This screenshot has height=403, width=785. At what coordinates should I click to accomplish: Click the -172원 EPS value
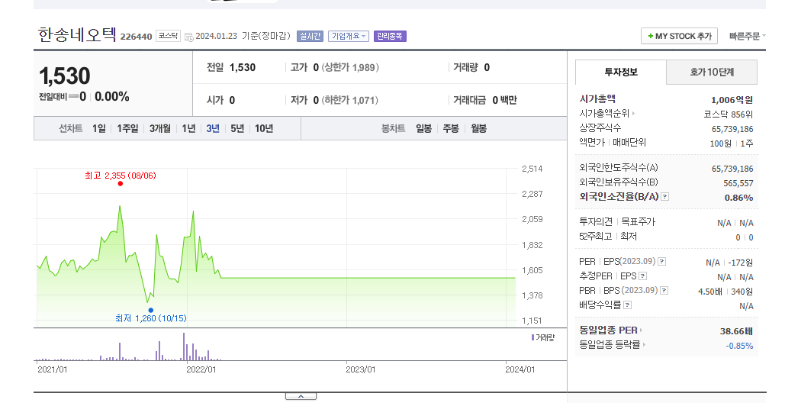click(741, 263)
